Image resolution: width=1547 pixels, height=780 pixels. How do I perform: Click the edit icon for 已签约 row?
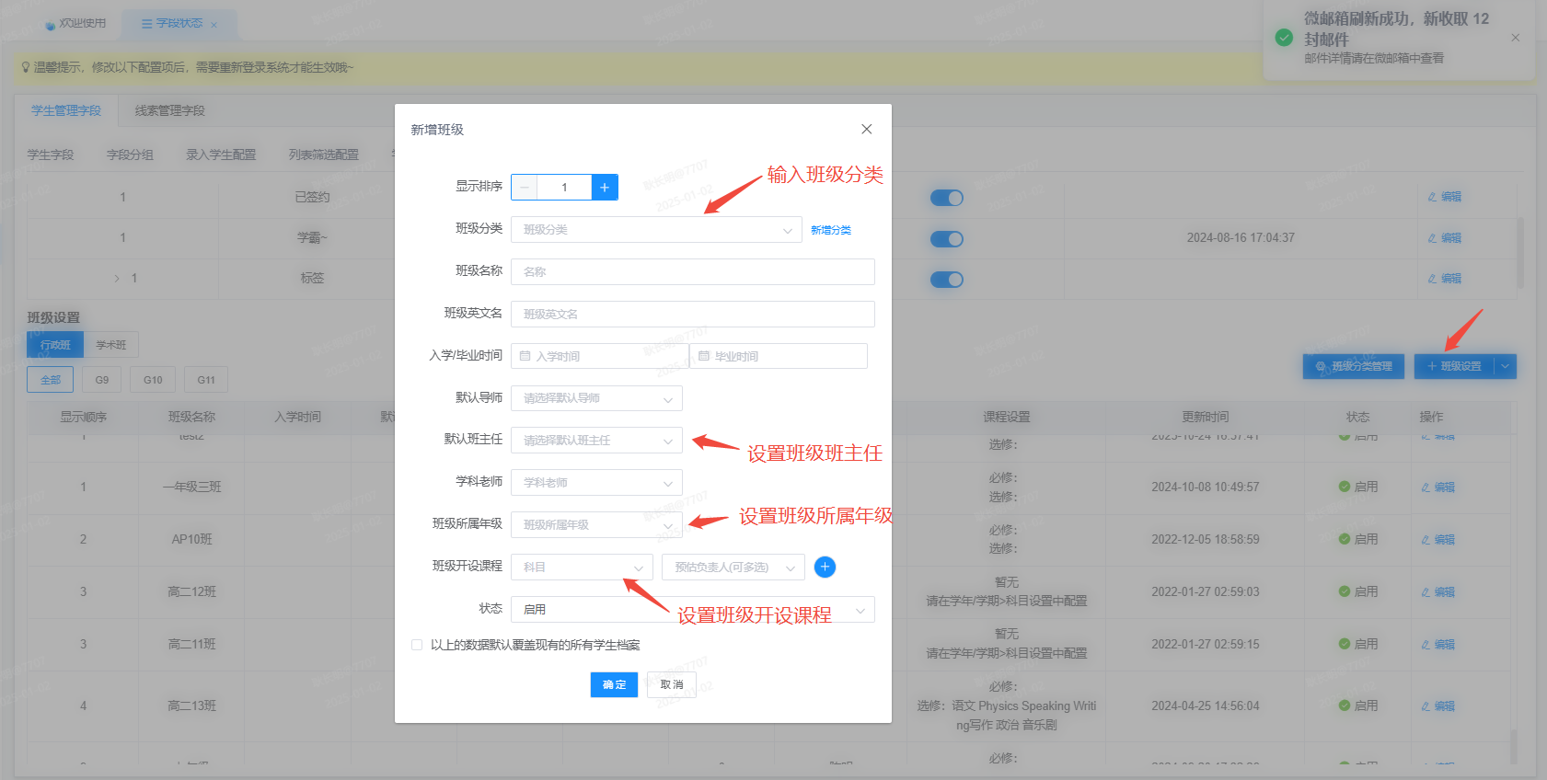click(x=1444, y=197)
